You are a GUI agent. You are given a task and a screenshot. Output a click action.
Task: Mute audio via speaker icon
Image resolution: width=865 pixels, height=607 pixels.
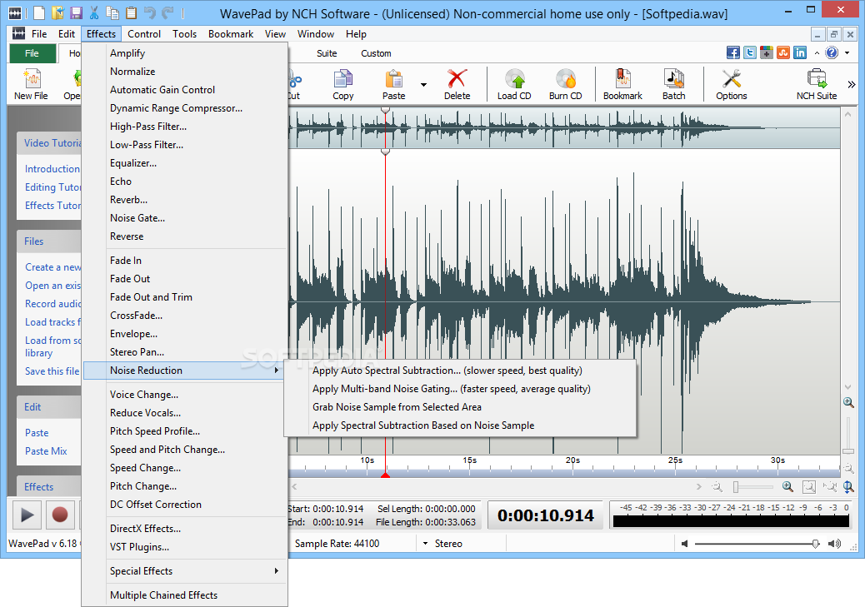click(x=685, y=544)
